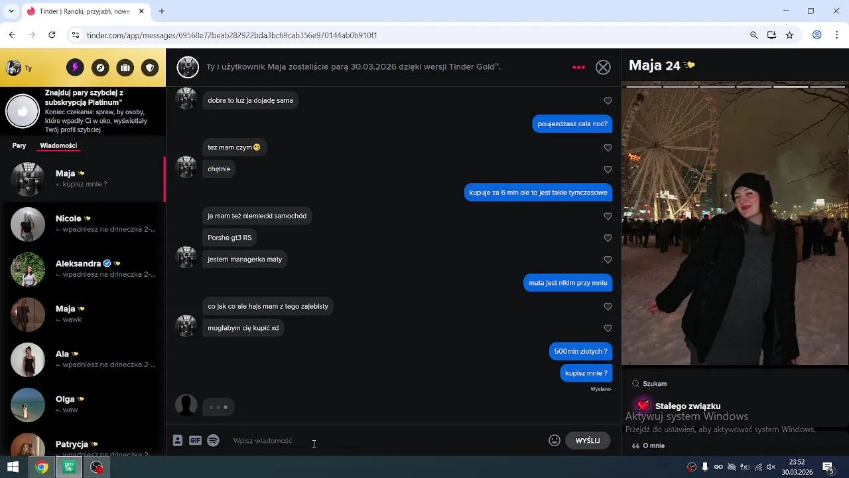The height and width of the screenshot is (478, 849).
Task: Like the message 'ja mam też niemiecki samochód'
Action: tap(608, 216)
